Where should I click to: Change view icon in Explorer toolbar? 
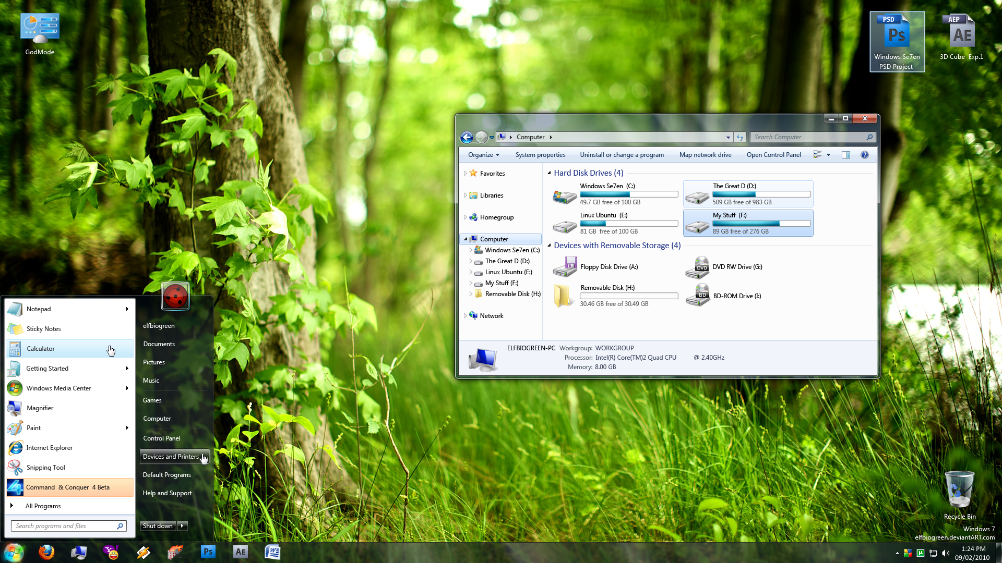pos(817,155)
